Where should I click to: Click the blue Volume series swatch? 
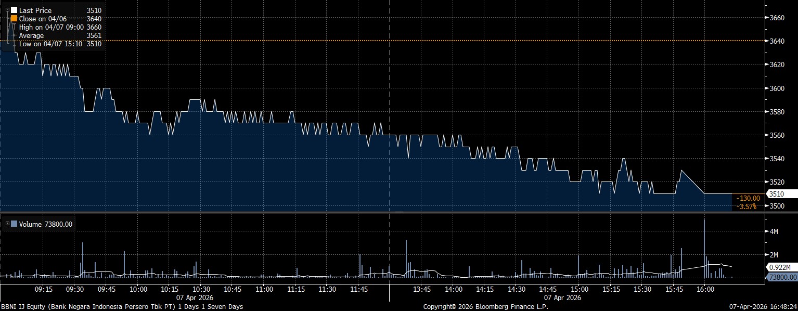[x=14, y=224]
